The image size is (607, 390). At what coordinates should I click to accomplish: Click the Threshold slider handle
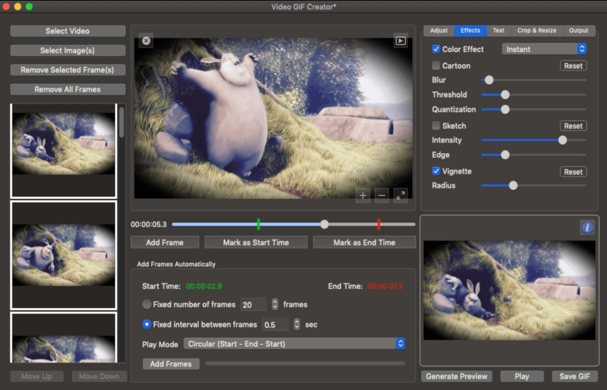point(505,95)
